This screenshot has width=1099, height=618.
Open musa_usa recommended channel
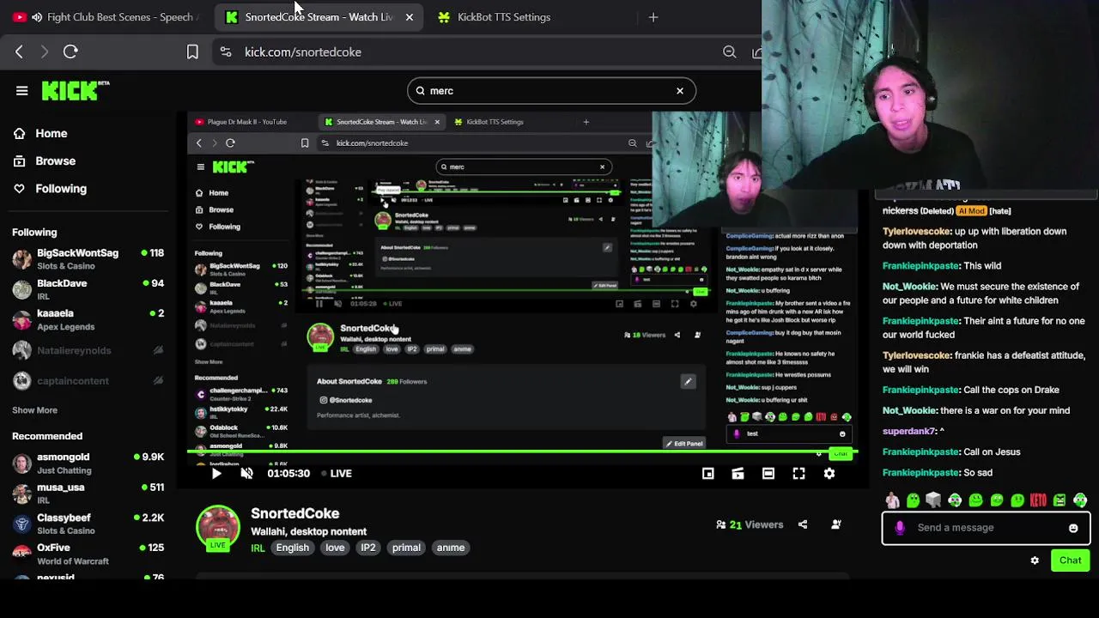click(x=88, y=494)
